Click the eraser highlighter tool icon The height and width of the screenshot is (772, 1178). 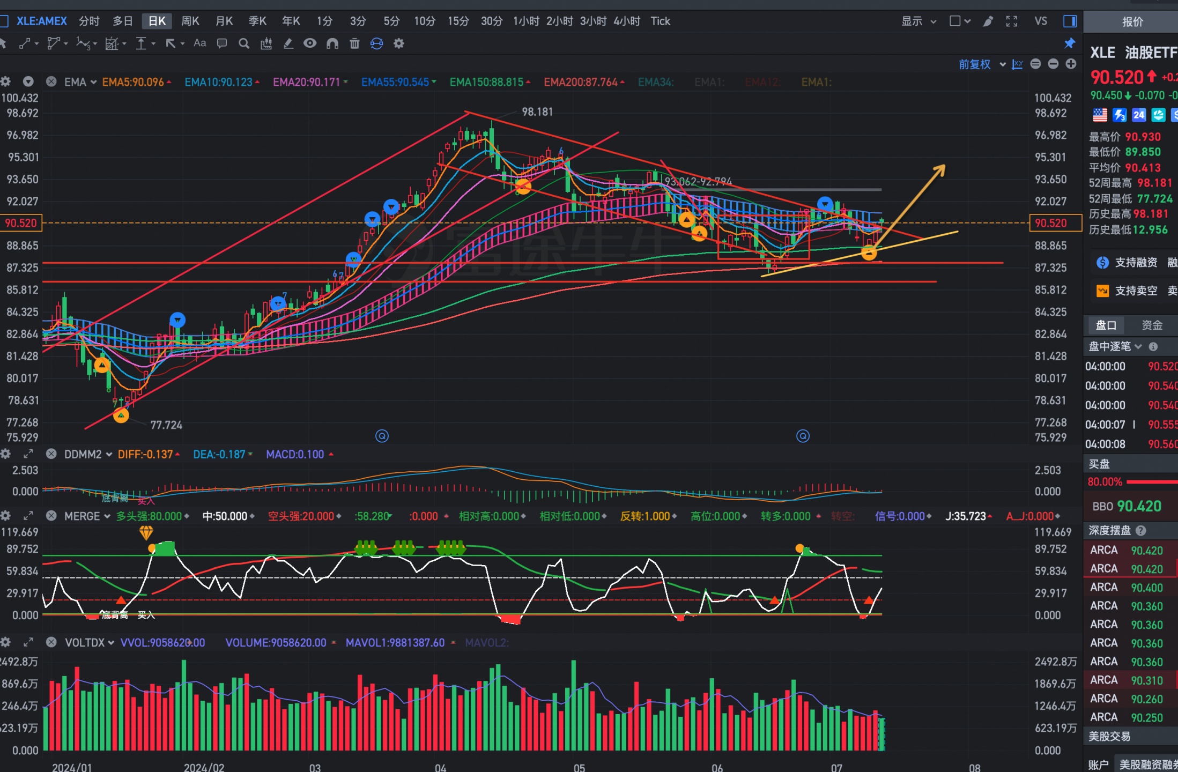[288, 44]
